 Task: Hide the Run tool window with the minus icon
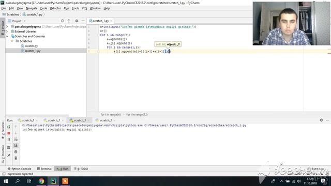[x=327, y=120]
